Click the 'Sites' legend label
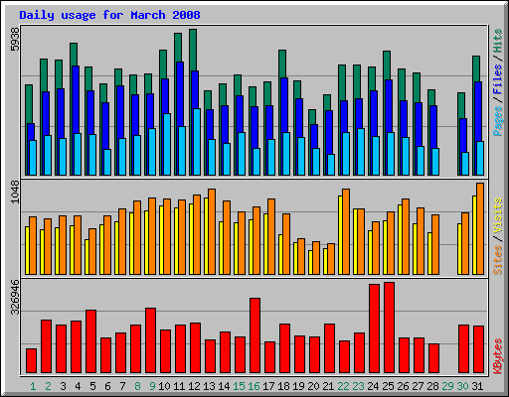 click(498, 260)
